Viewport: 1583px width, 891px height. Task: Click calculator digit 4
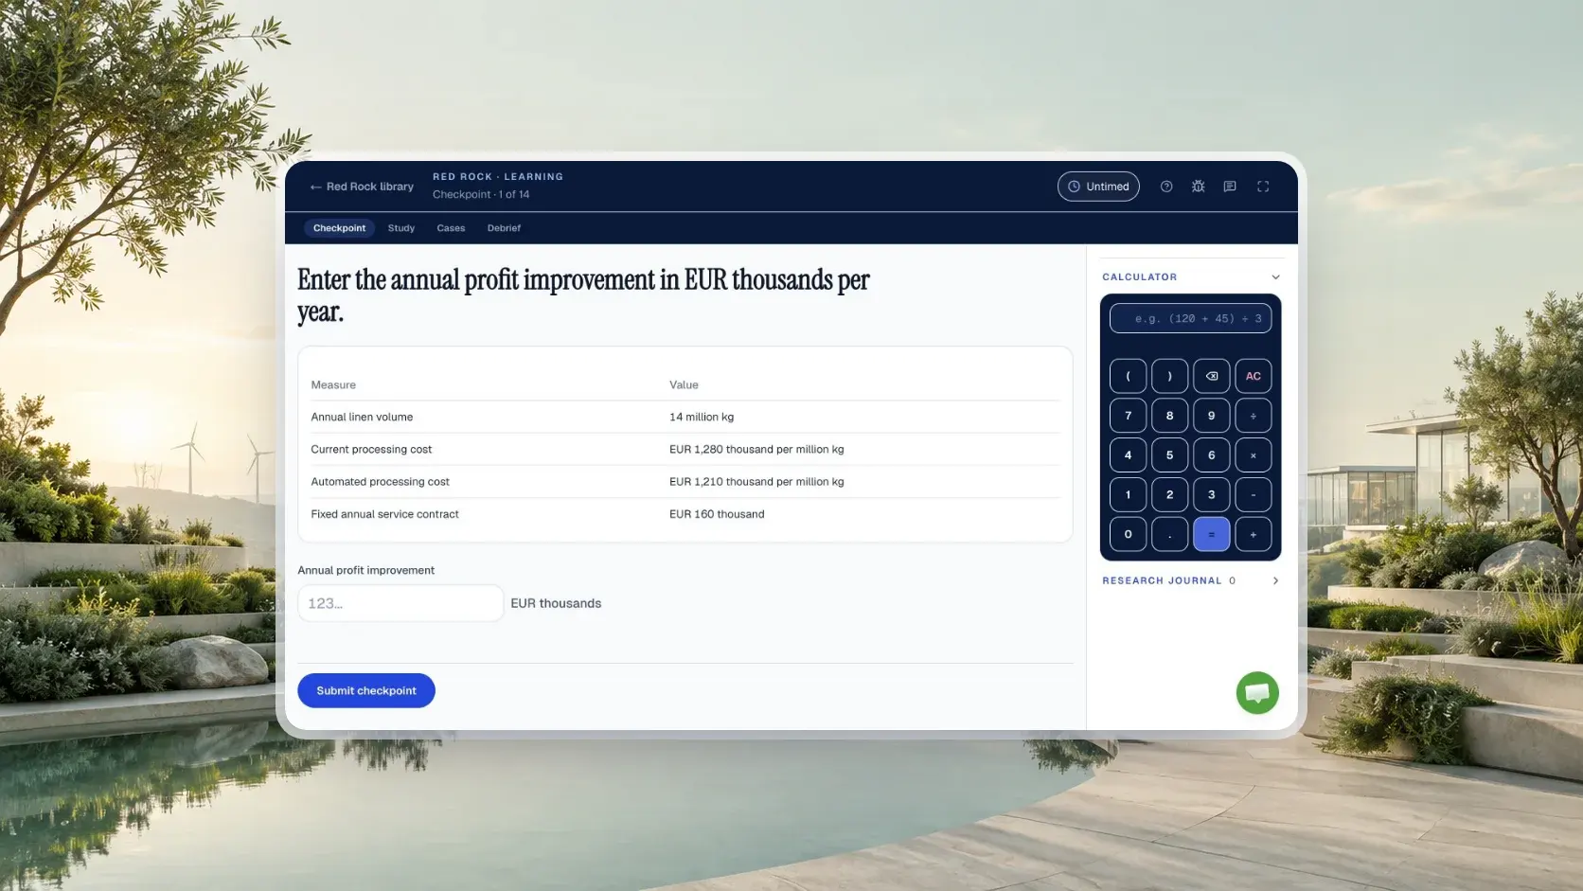point(1128,455)
